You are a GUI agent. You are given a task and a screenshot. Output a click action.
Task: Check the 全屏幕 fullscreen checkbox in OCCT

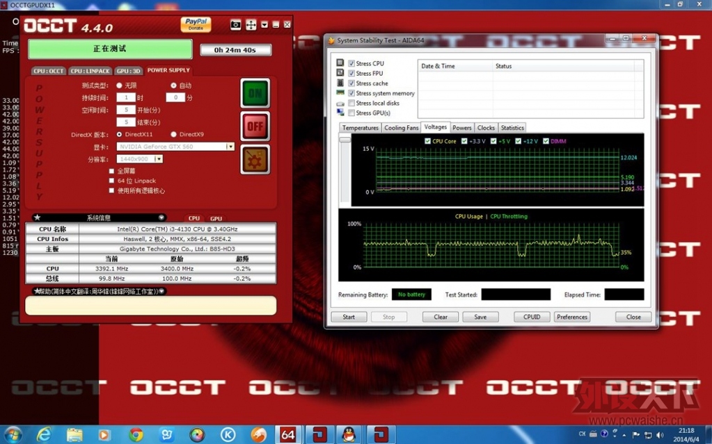(111, 171)
